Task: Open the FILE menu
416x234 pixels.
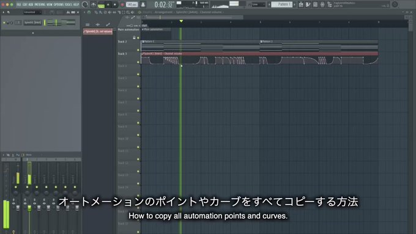Action: click(x=19, y=4)
